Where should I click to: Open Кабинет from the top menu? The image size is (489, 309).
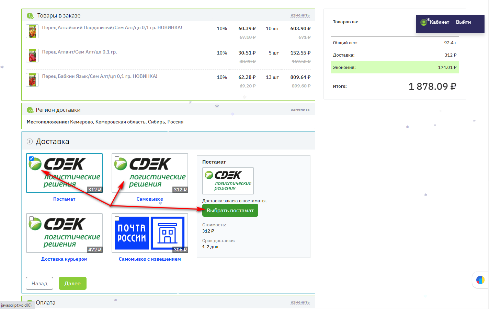pos(439,22)
